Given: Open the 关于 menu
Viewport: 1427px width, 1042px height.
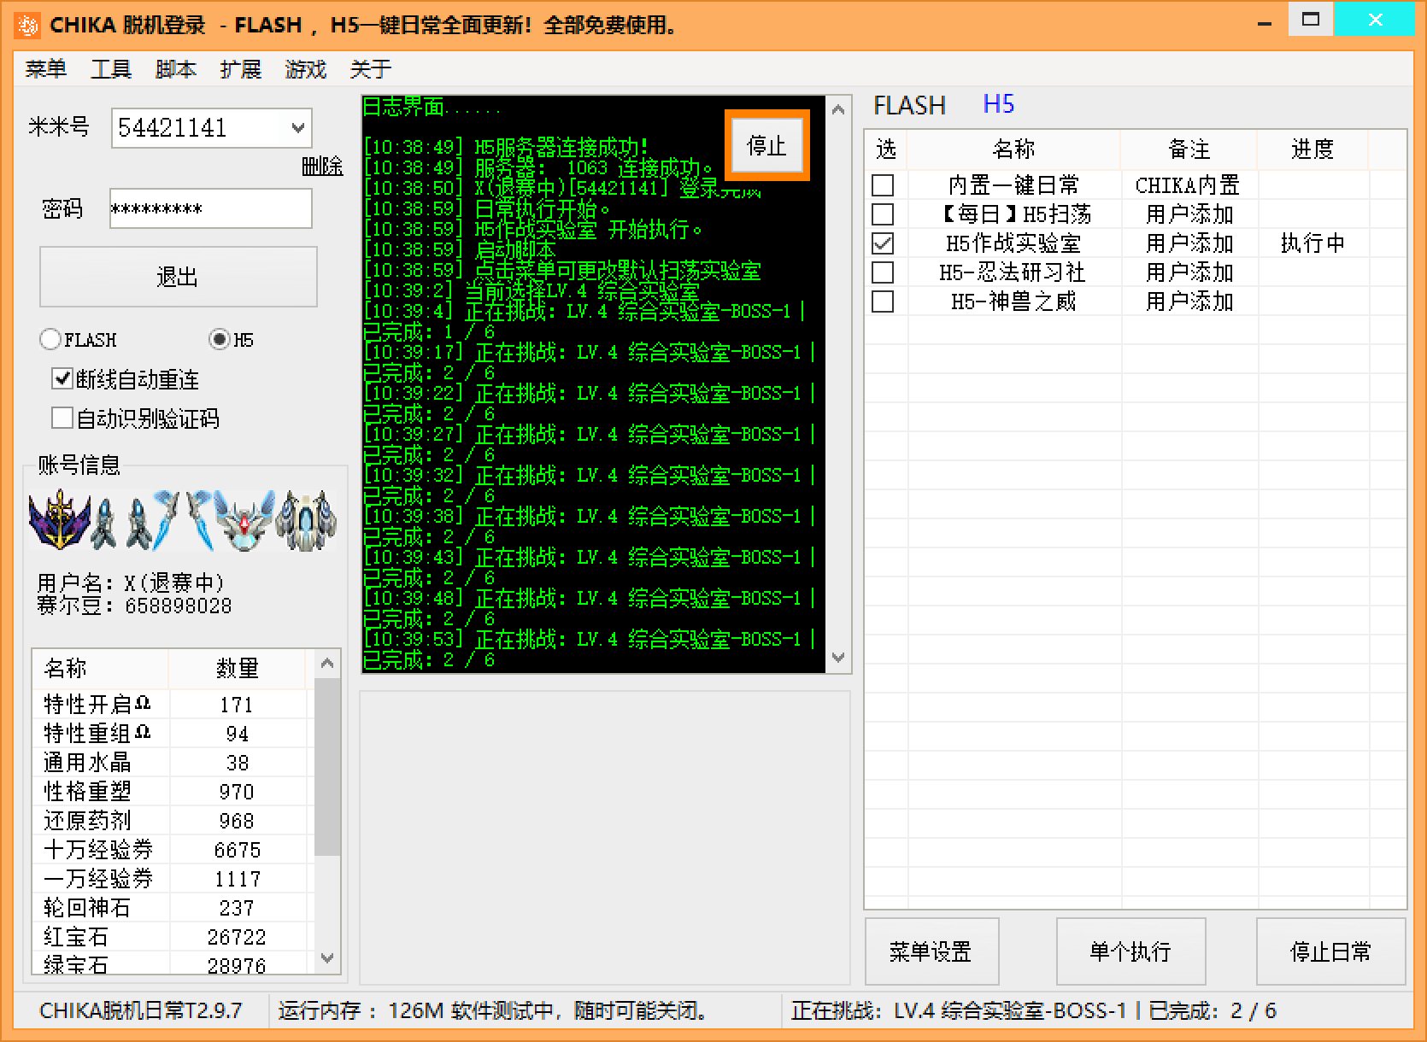Looking at the screenshot, I should (x=371, y=69).
